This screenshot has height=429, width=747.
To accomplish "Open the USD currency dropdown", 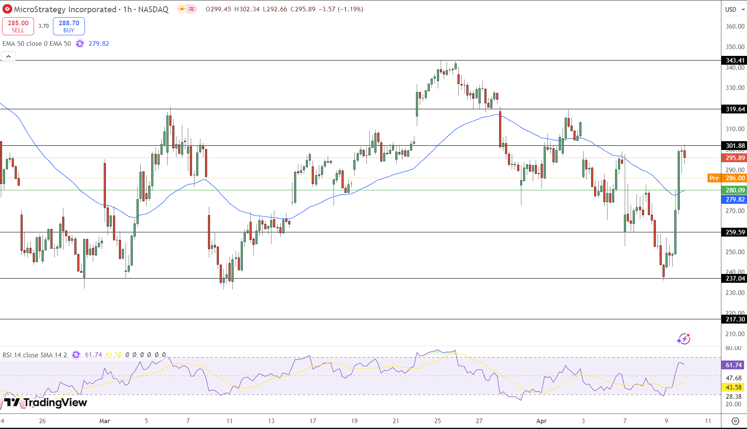I will (734, 9).
